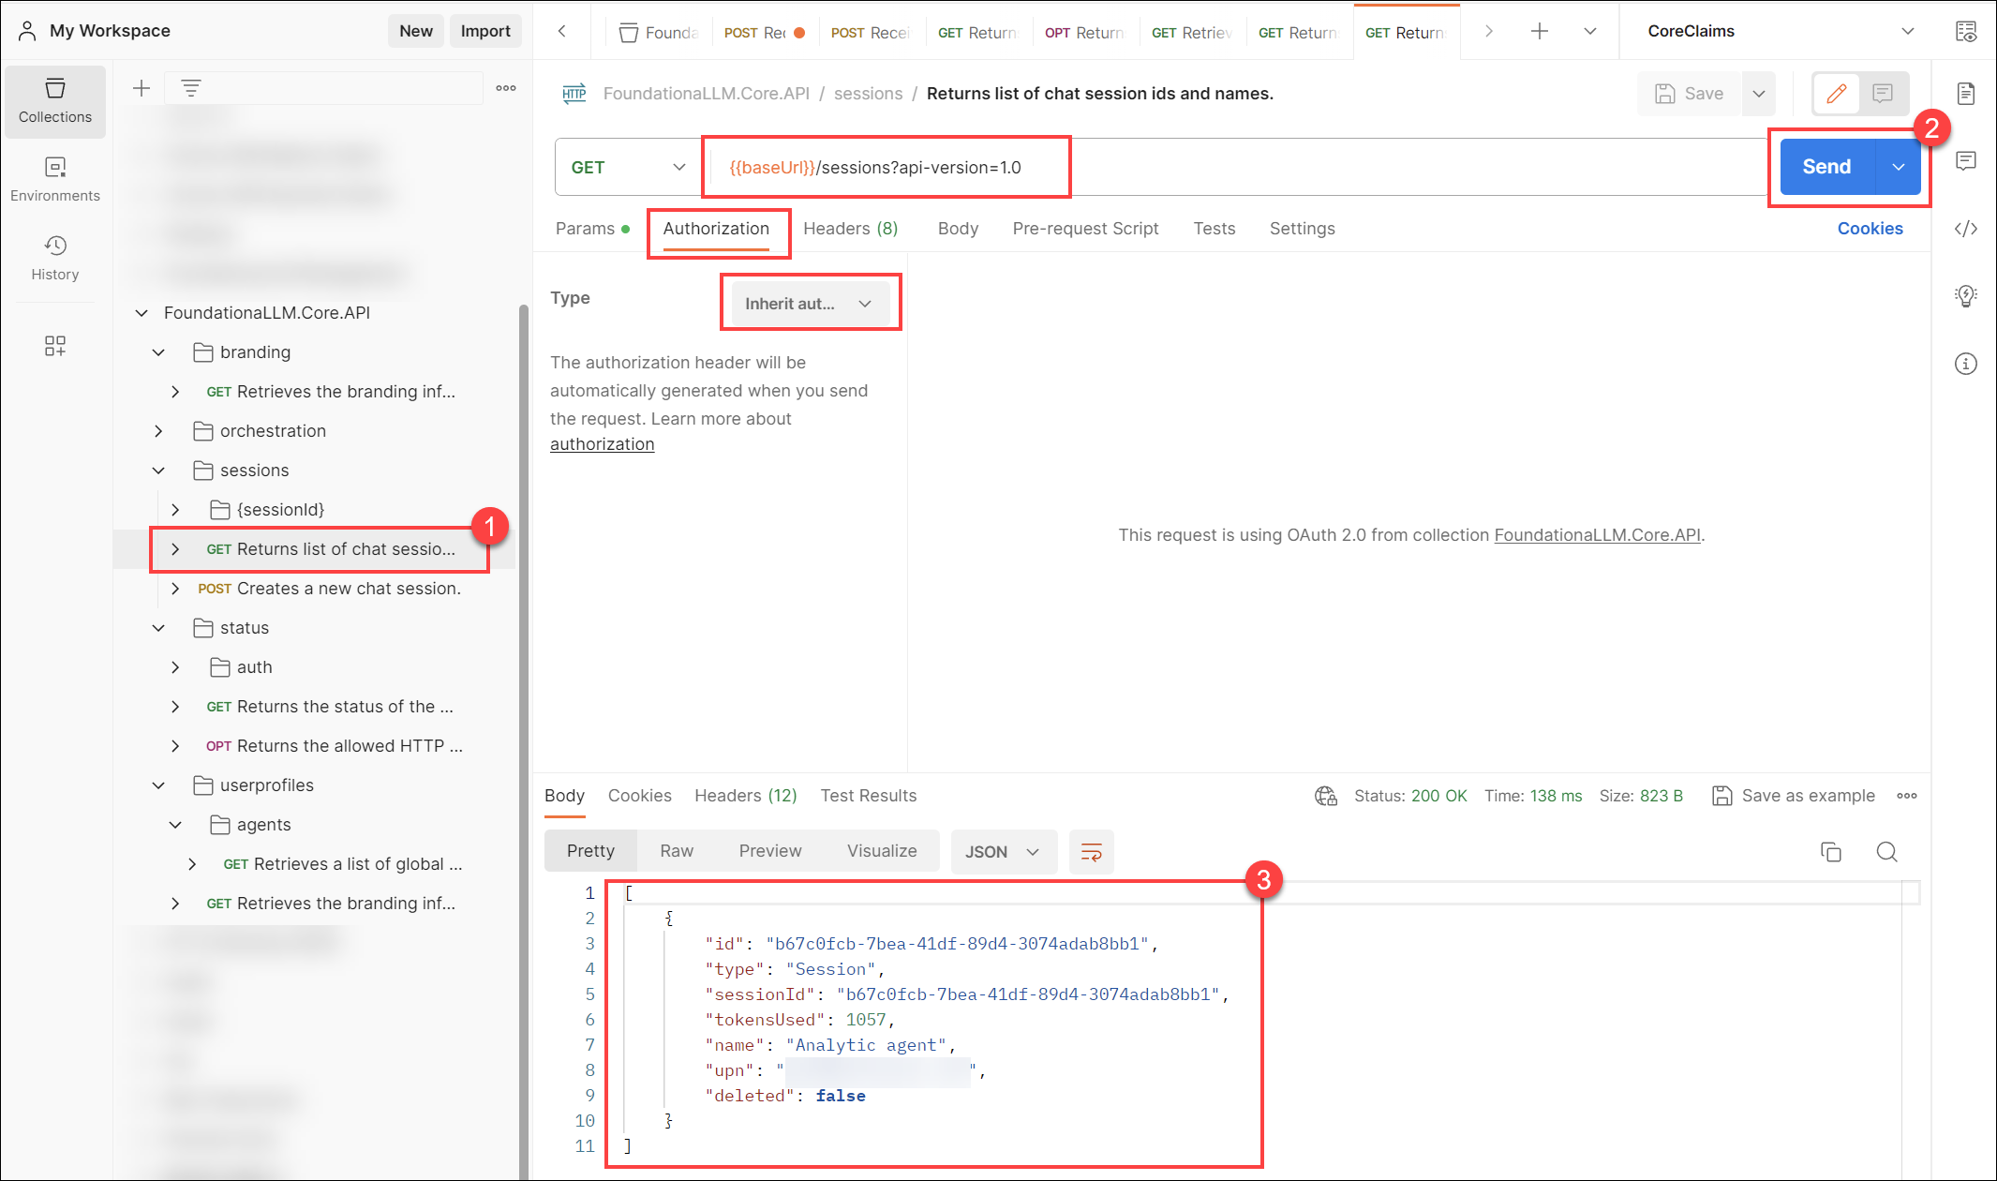Open the Code snippet icon
This screenshot has height=1181, width=1997.
pyautogui.click(x=1966, y=229)
